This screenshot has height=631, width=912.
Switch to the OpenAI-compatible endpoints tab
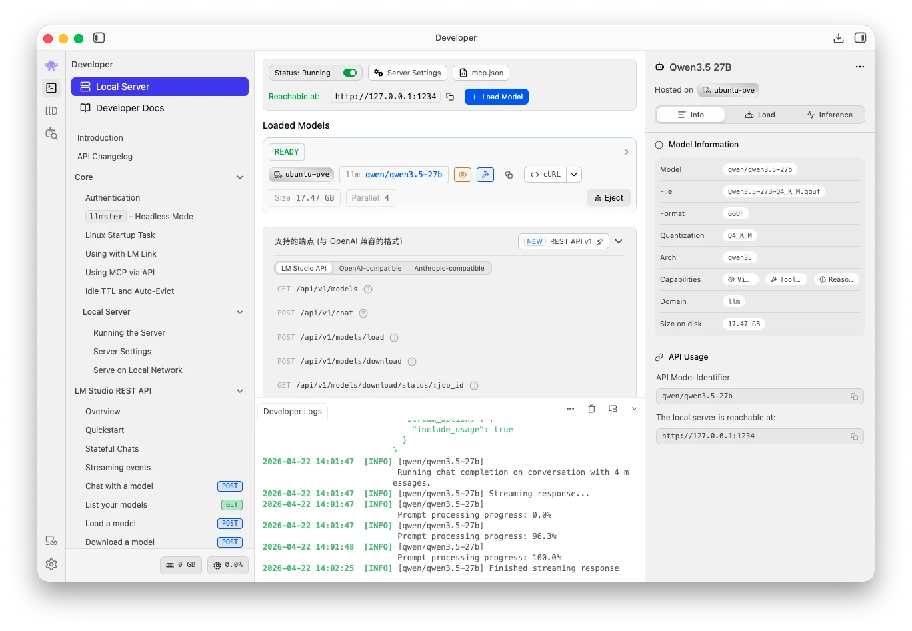(370, 268)
